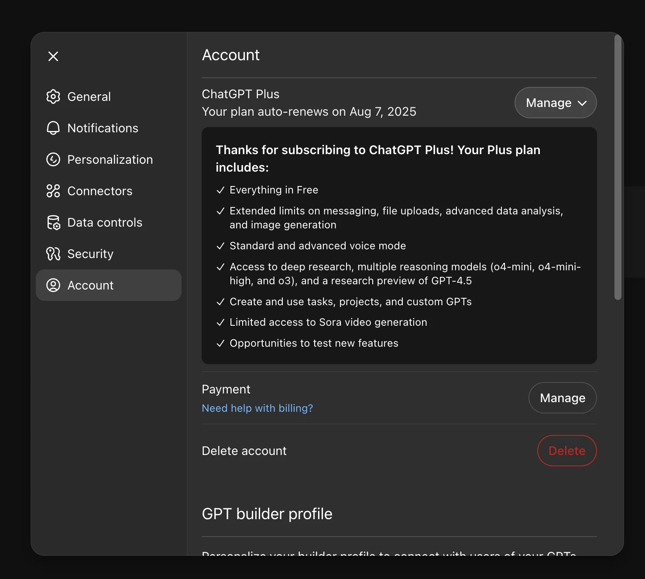Open the General settings tab
This screenshot has width=645, height=579.
point(89,96)
